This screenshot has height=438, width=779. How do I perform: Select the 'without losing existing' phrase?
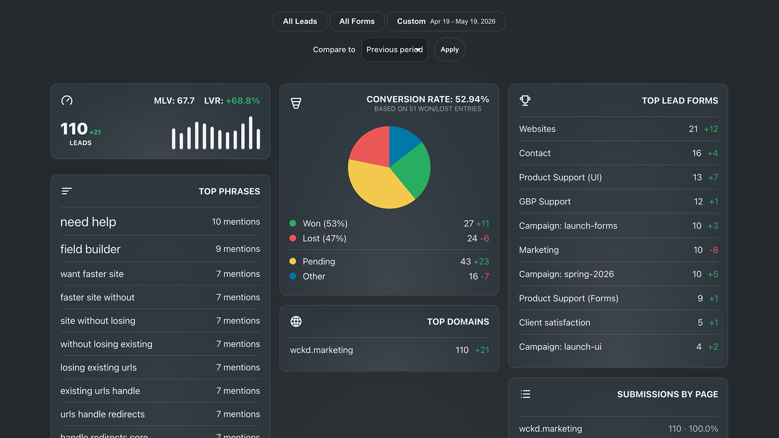click(160, 344)
